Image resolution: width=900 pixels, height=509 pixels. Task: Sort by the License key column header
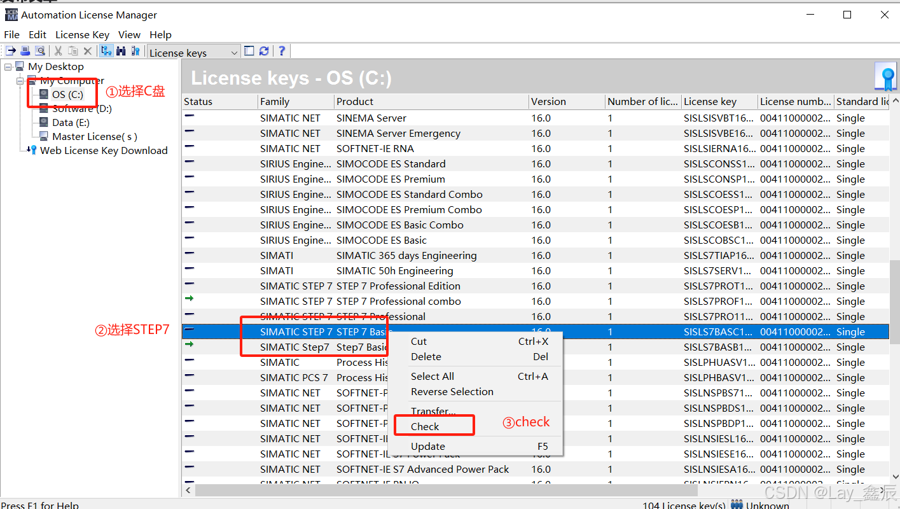click(719, 101)
